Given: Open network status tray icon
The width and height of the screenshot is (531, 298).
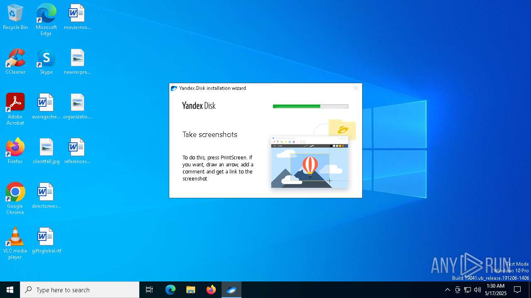Looking at the screenshot, I should (468, 290).
